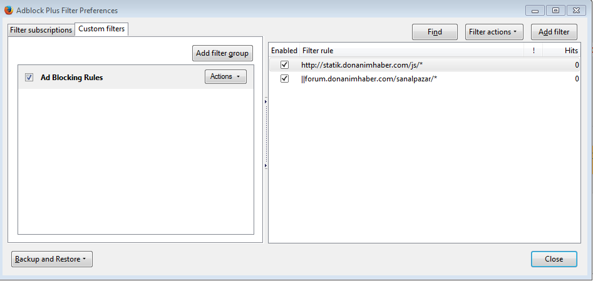Open the Backup and Restore dropdown
Screen dimensions: 593x281
[x=52, y=259]
